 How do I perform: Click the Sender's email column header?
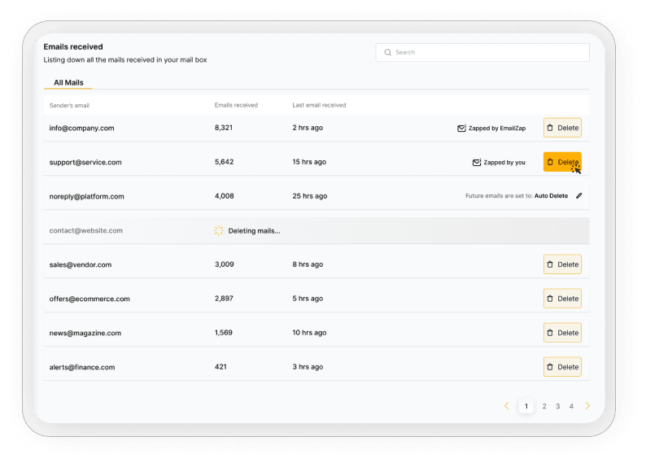[69, 106]
